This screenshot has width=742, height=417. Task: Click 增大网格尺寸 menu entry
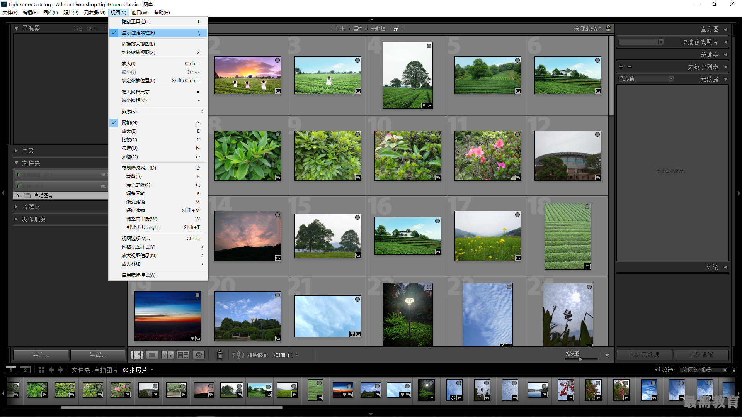click(x=158, y=92)
